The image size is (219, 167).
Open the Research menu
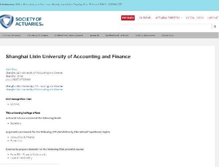[x=95, y=35]
